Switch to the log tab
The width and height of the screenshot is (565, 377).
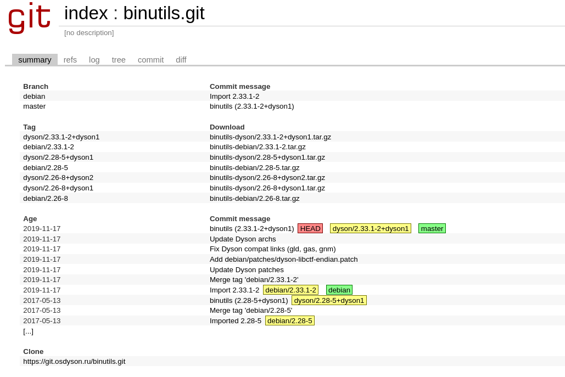tap(94, 60)
